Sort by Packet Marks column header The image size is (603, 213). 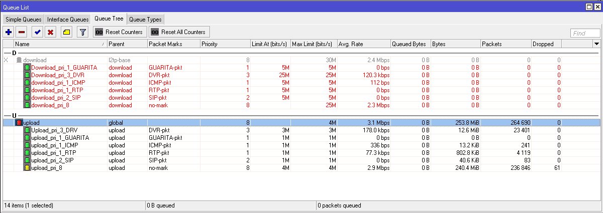[x=173, y=44]
